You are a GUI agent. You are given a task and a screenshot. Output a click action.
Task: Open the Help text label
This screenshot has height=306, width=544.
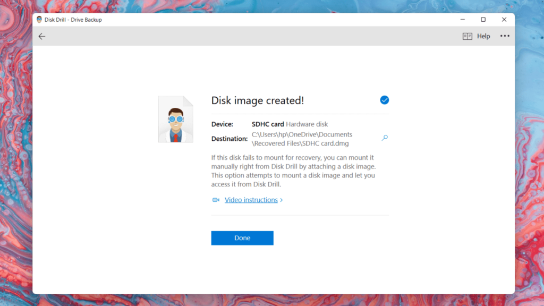click(483, 36)
